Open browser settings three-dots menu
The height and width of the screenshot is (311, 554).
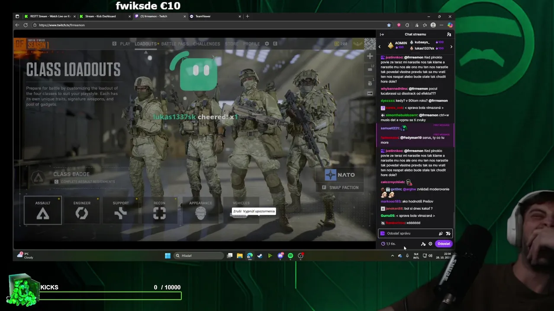(x=441, y=25)
